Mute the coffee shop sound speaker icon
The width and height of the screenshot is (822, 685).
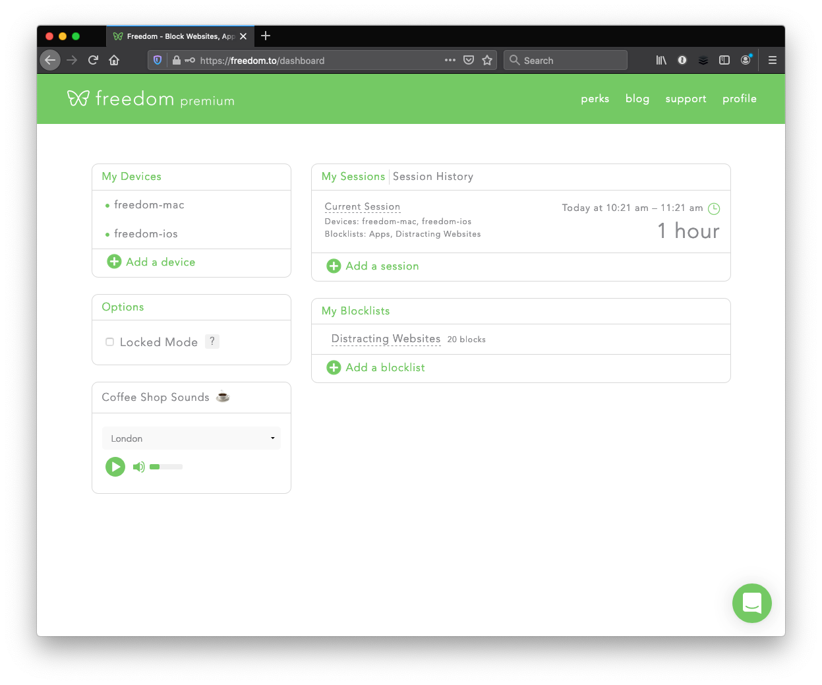tap(138, 467)
